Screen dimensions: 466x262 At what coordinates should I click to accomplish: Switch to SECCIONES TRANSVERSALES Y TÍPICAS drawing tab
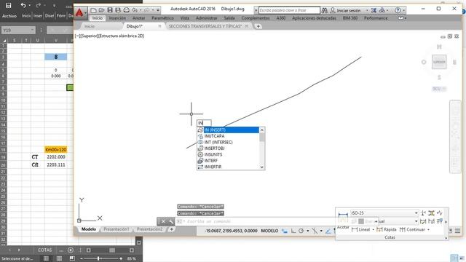tap(205, 26)
